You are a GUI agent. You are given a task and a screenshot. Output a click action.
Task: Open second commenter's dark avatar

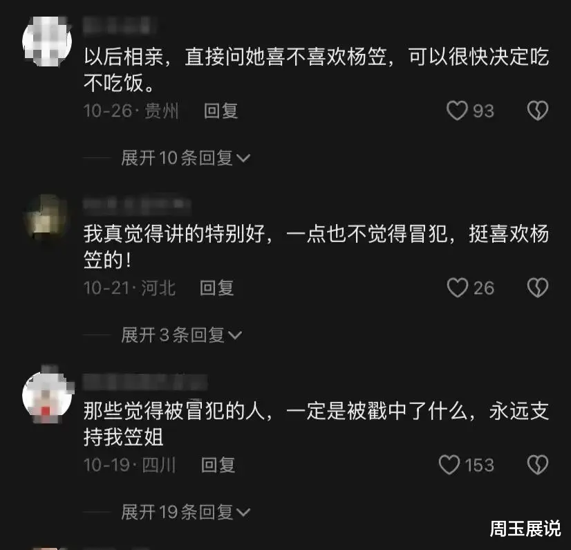point(47,218)
